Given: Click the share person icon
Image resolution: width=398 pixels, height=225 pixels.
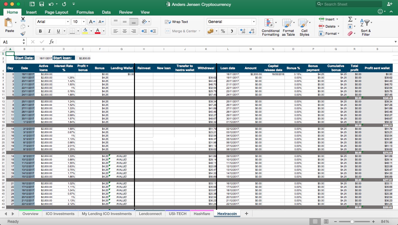Looking at the screenshot, I should tap(390, 4).
